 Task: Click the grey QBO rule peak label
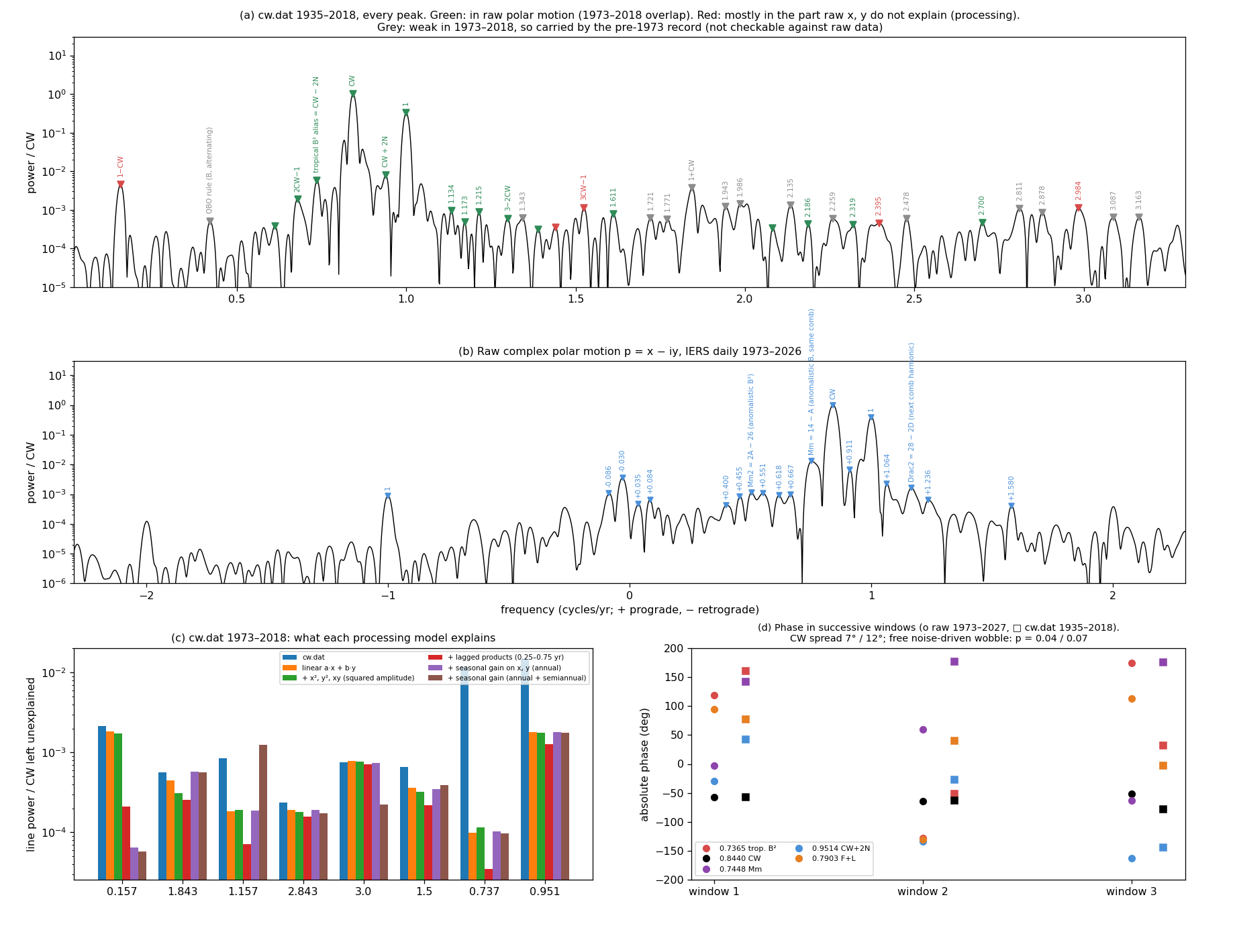(x=209, y=170)
